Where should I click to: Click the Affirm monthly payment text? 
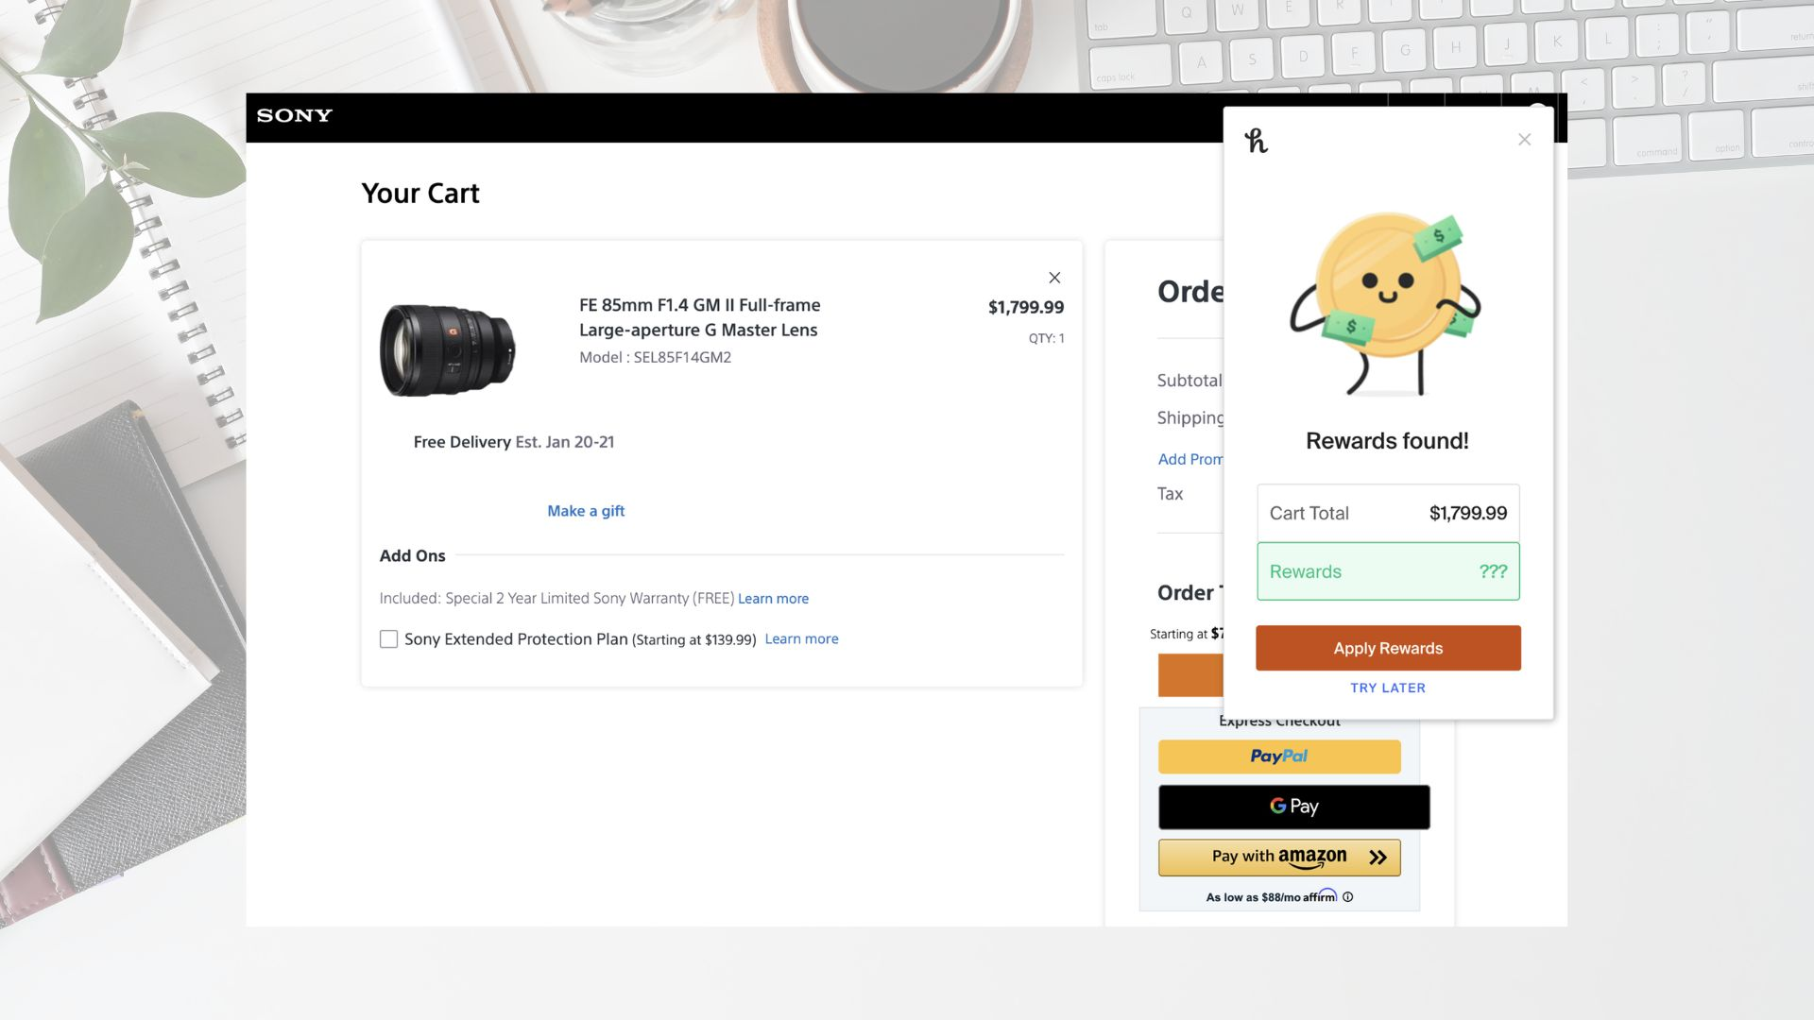point(1271,897)
